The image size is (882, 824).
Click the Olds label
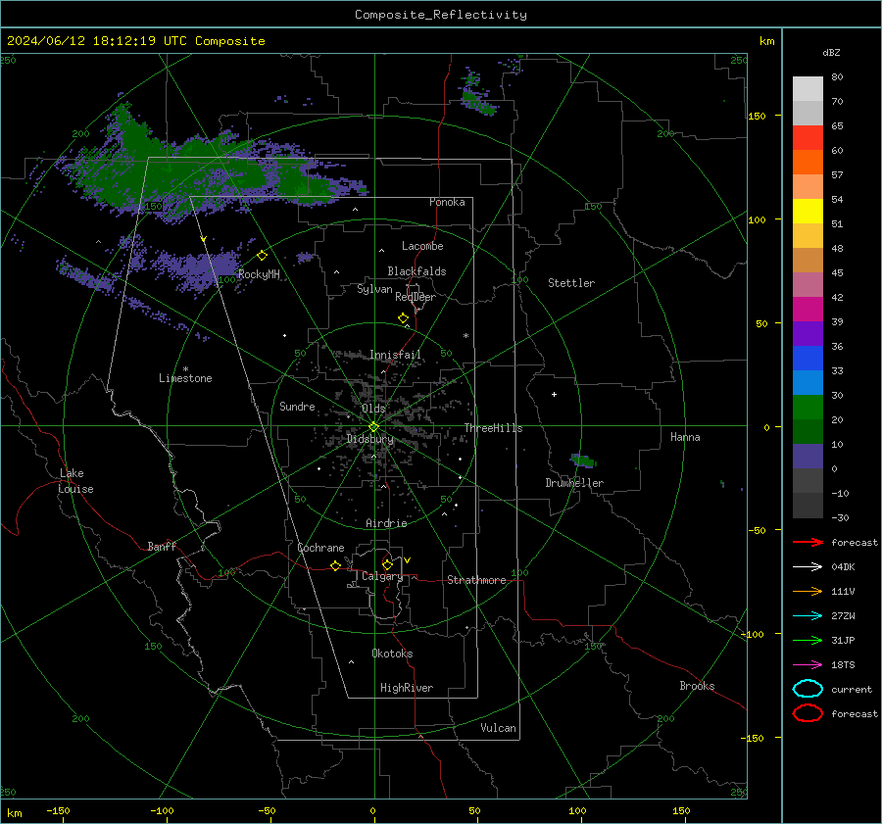(373, 409)
